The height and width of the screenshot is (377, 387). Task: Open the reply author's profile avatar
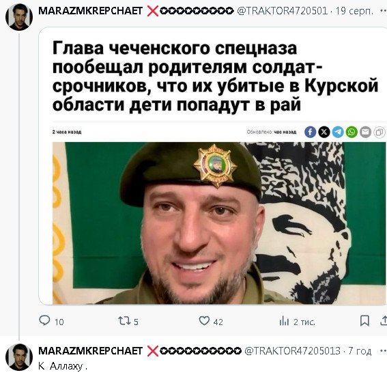coord(19,357)
